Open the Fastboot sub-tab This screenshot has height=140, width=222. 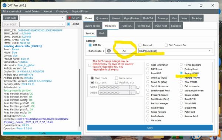(x=176, y=26)
